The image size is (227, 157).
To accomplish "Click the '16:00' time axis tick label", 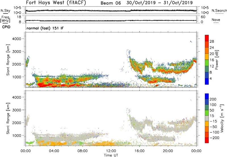I will tap(139, 151).
